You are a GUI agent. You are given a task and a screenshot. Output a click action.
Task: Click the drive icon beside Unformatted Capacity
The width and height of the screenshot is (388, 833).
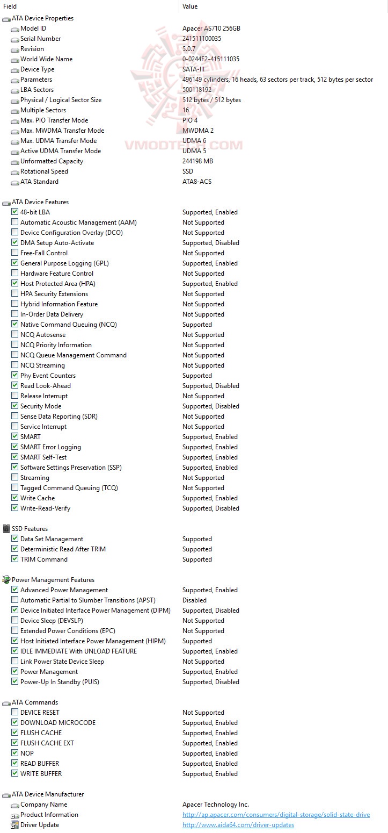coord(15,161)
